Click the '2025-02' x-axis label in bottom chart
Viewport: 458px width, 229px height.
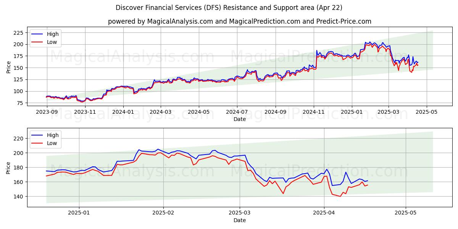[163, 214]
